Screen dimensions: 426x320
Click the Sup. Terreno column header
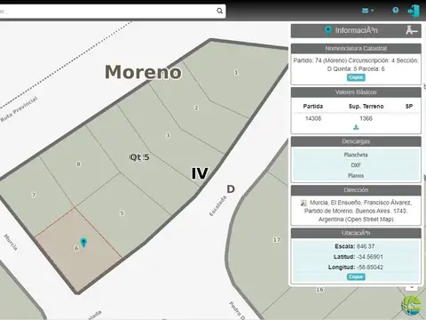pyautogui.click(x=366, y=106)
